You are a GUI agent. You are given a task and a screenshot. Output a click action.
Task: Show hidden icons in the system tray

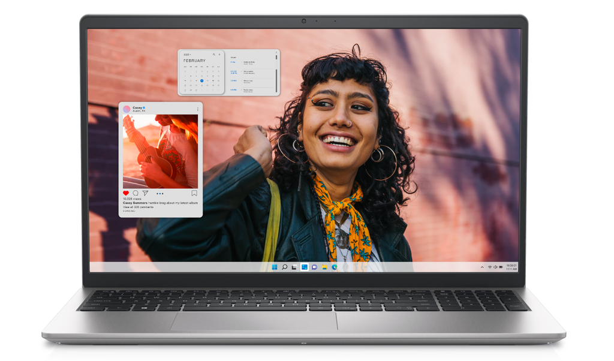pyautogui.click(x=482, y=267)
